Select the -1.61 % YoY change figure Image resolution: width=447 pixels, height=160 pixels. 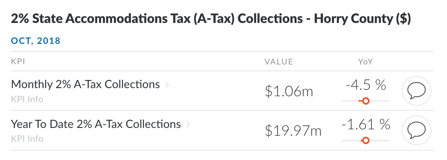point(366,125)
